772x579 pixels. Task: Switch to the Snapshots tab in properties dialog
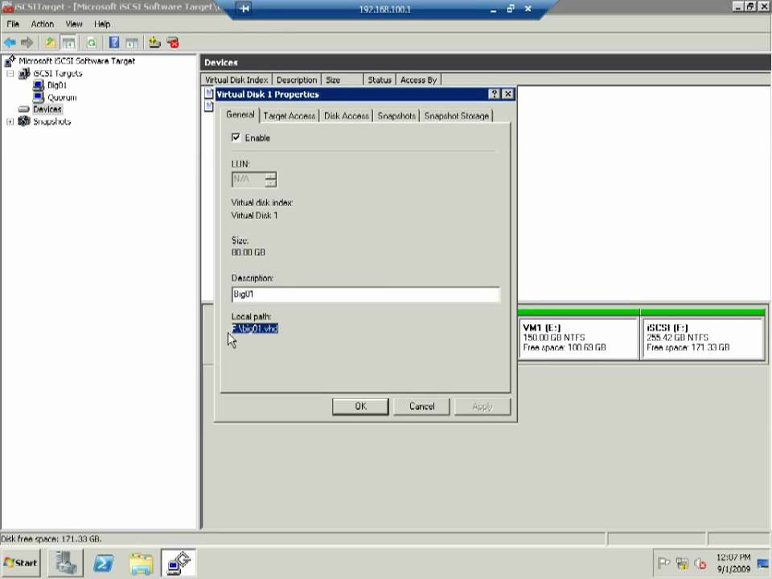coord(396,116)
